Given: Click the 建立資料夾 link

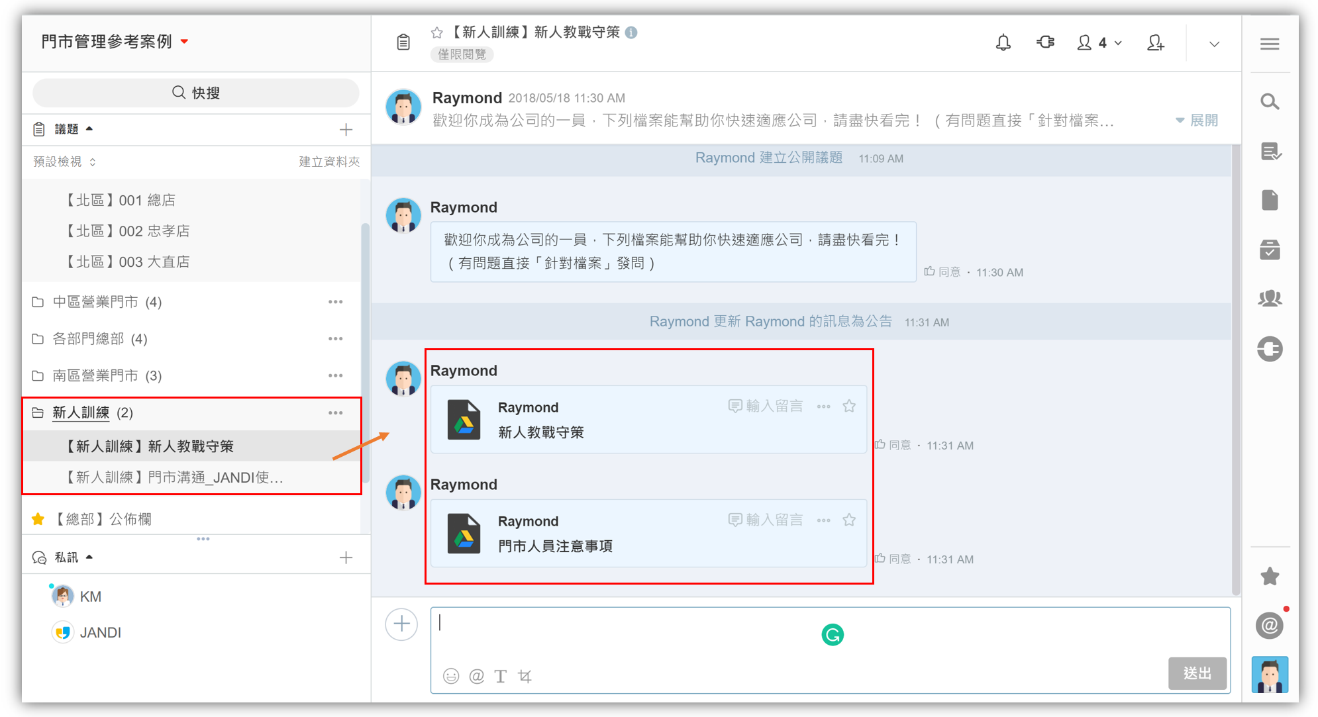Looking at the screenshot, I should tap(329, 161).
